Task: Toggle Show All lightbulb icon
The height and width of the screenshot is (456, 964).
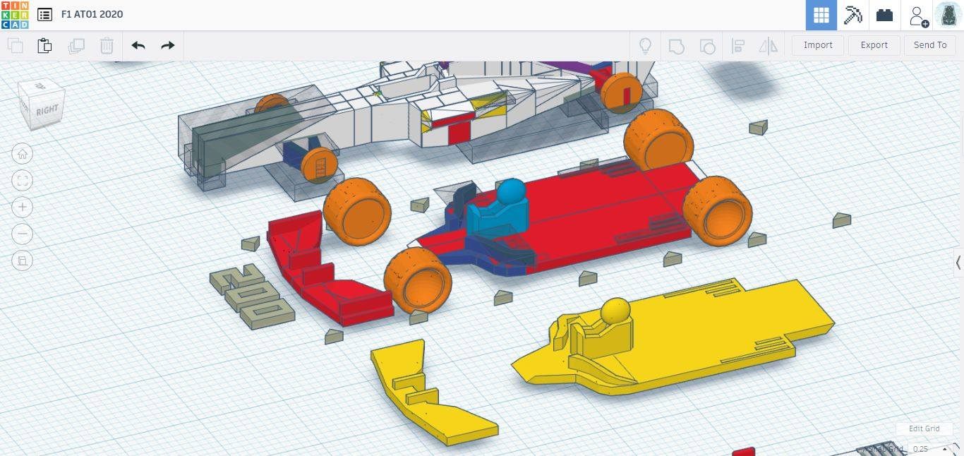Action: [644, 46]
